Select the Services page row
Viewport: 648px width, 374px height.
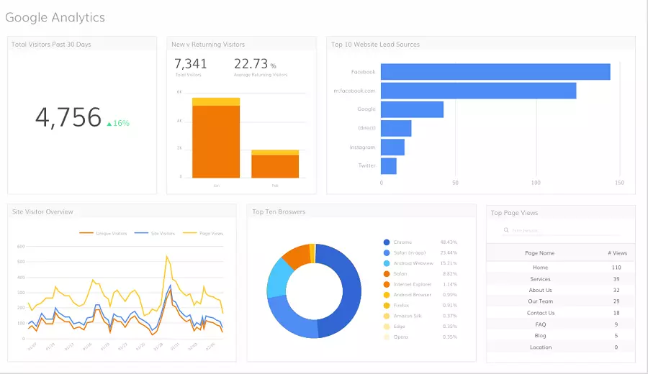click(x=561, y=279)
